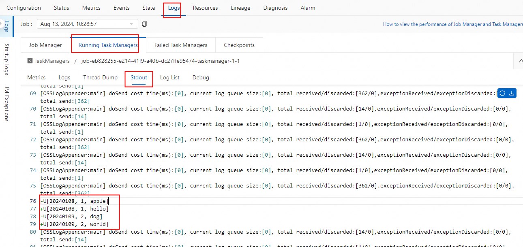523x247 pixels.
Task: Select Logs in the vertical sidebar
Action: (x=6, y=26)
